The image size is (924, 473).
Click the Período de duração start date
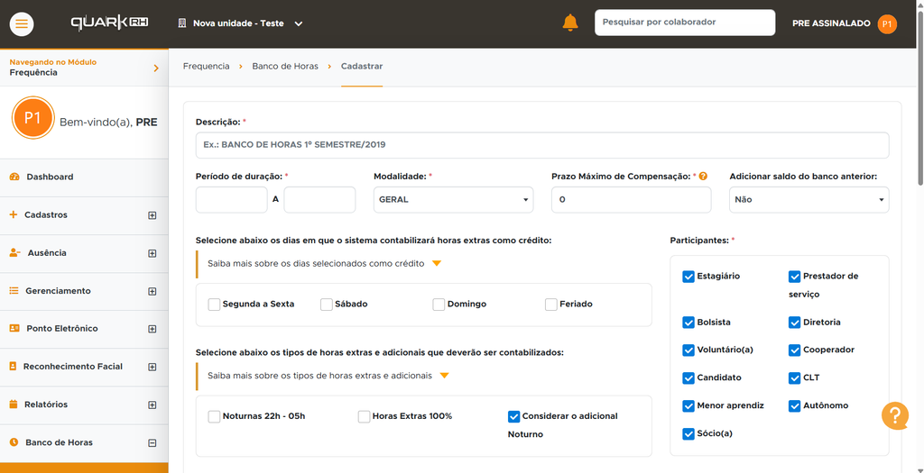point(232,199)
